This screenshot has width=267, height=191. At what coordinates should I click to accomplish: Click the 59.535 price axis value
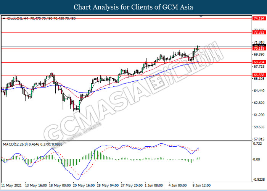(259, 127)
